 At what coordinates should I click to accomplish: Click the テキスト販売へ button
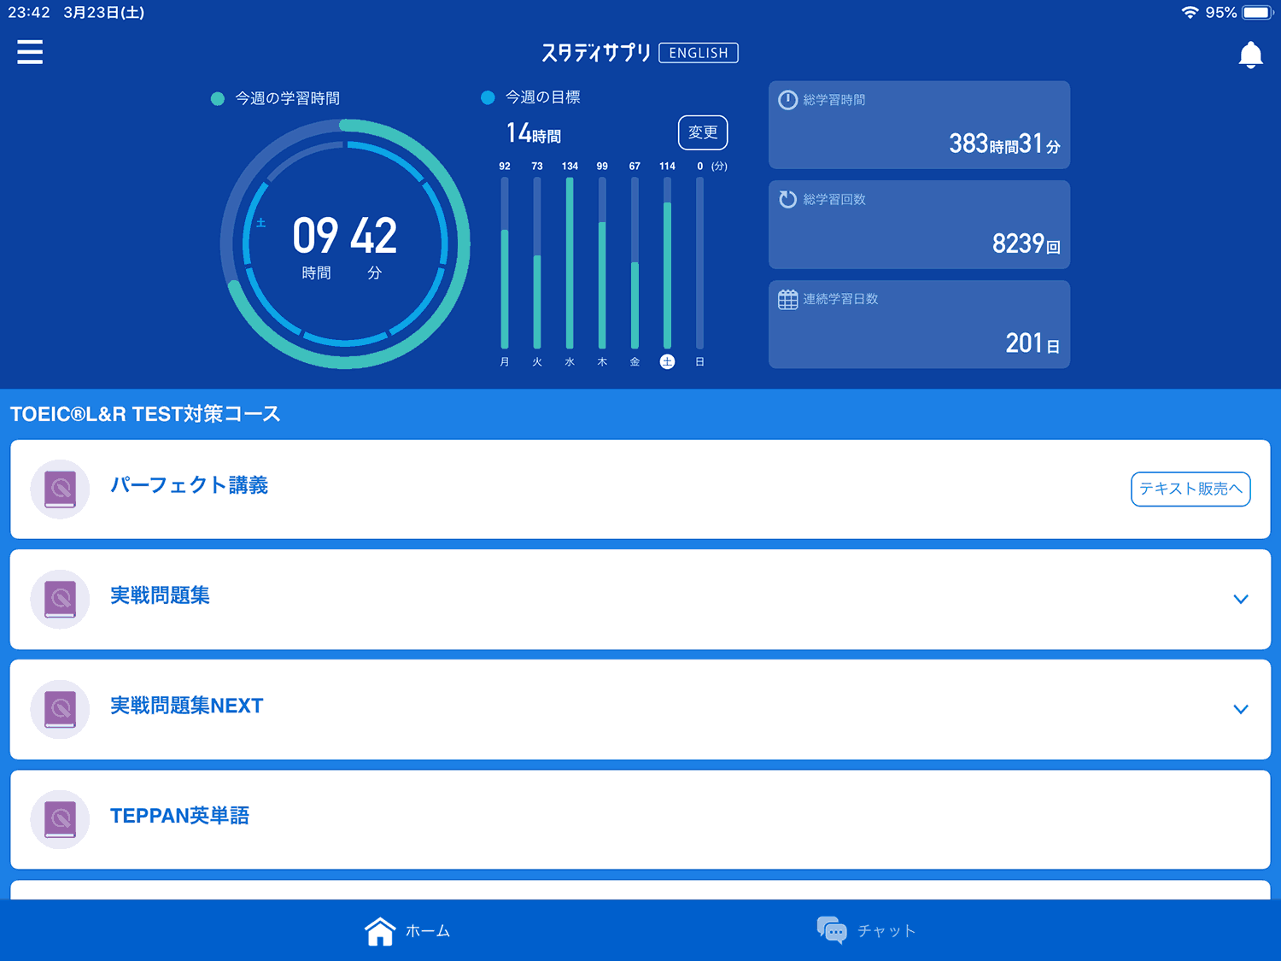click(x=1190, y=489)
